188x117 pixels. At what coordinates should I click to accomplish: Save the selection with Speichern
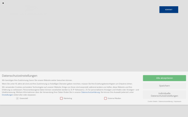(164, 86)
